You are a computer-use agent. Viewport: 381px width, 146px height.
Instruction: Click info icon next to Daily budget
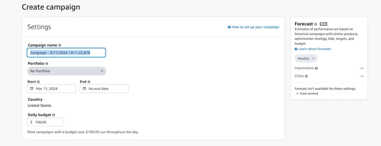tap(54, 115)
